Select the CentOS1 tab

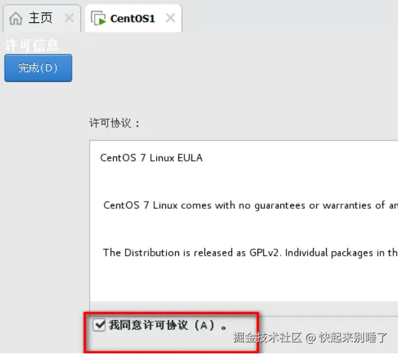tap(133, 18)
